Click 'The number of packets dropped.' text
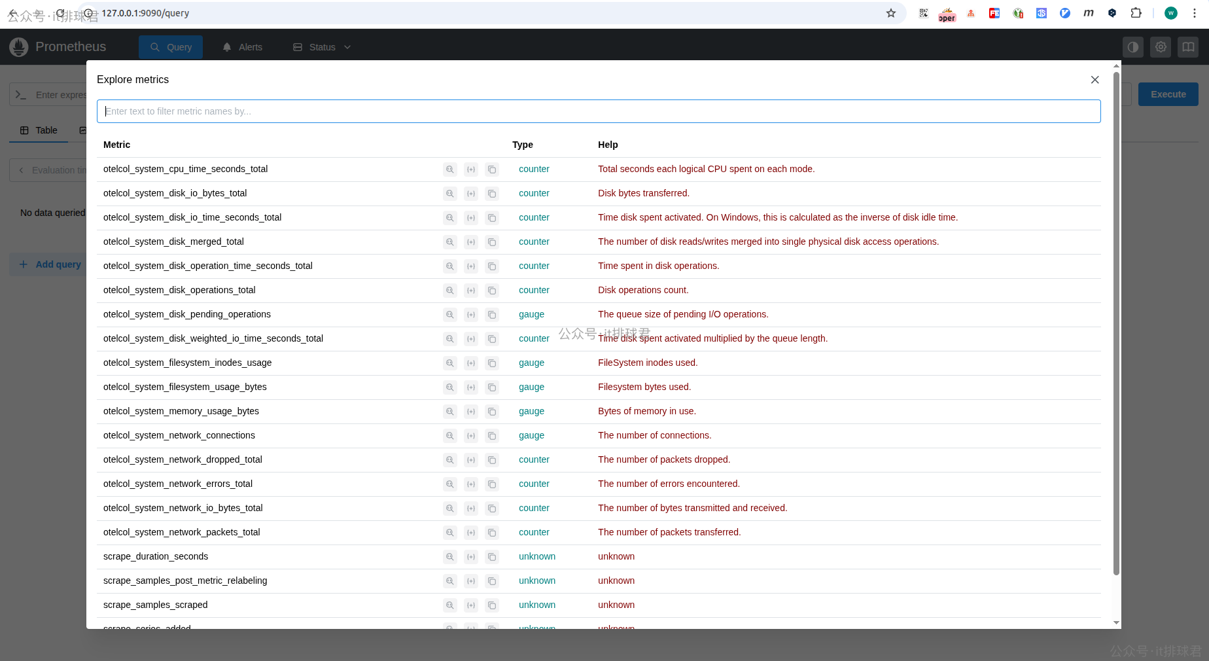The height and width of the screenshot is (661, 1209). [664, 459]
